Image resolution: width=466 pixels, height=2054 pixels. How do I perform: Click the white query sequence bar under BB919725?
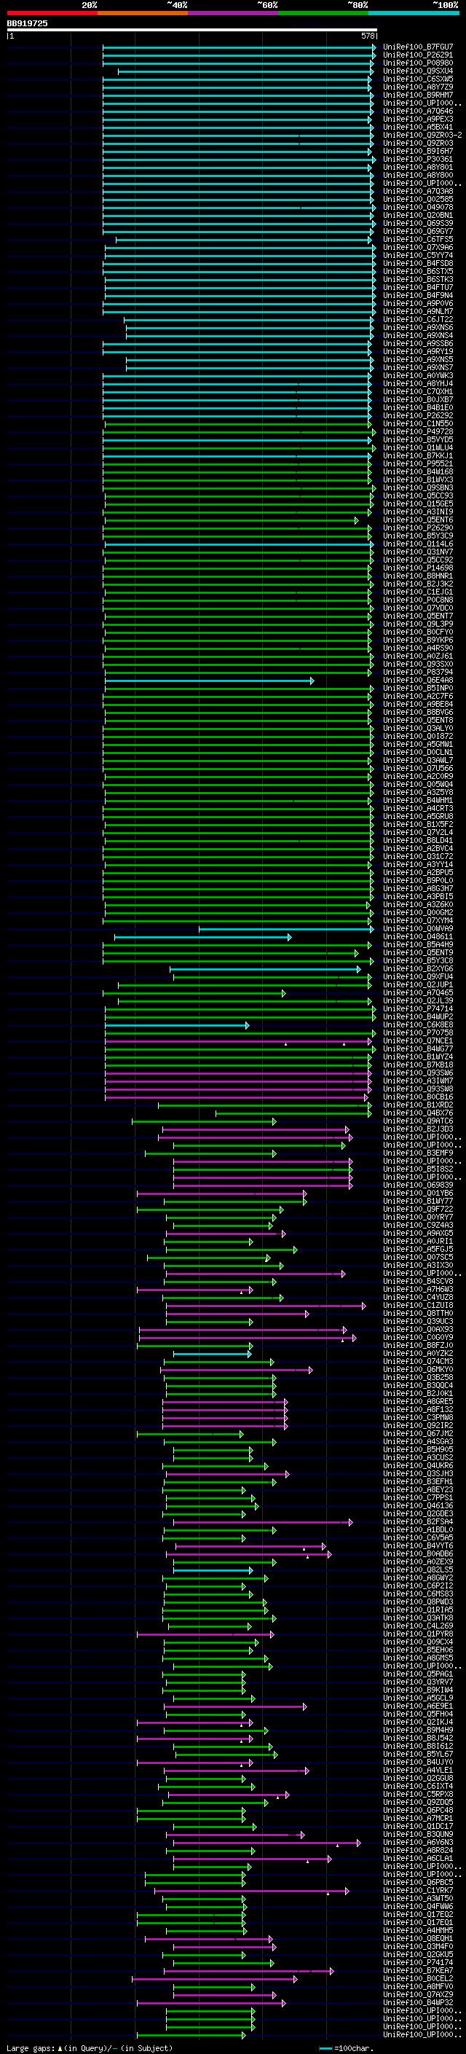click(x=192, y=31)
